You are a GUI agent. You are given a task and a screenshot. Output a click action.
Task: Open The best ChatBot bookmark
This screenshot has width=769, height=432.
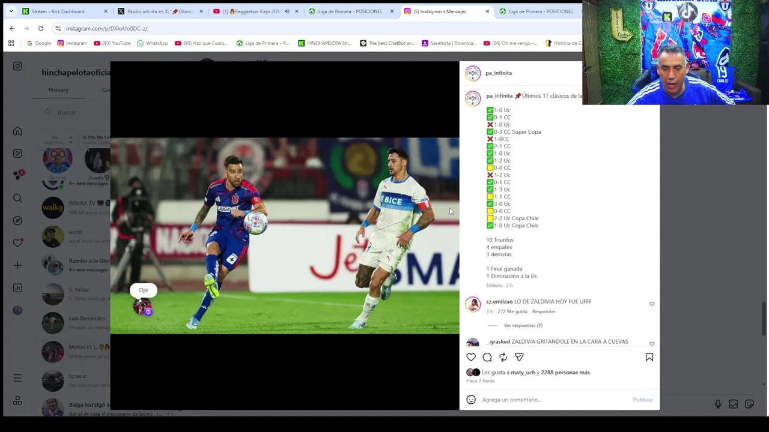click(x=388, y=43)
